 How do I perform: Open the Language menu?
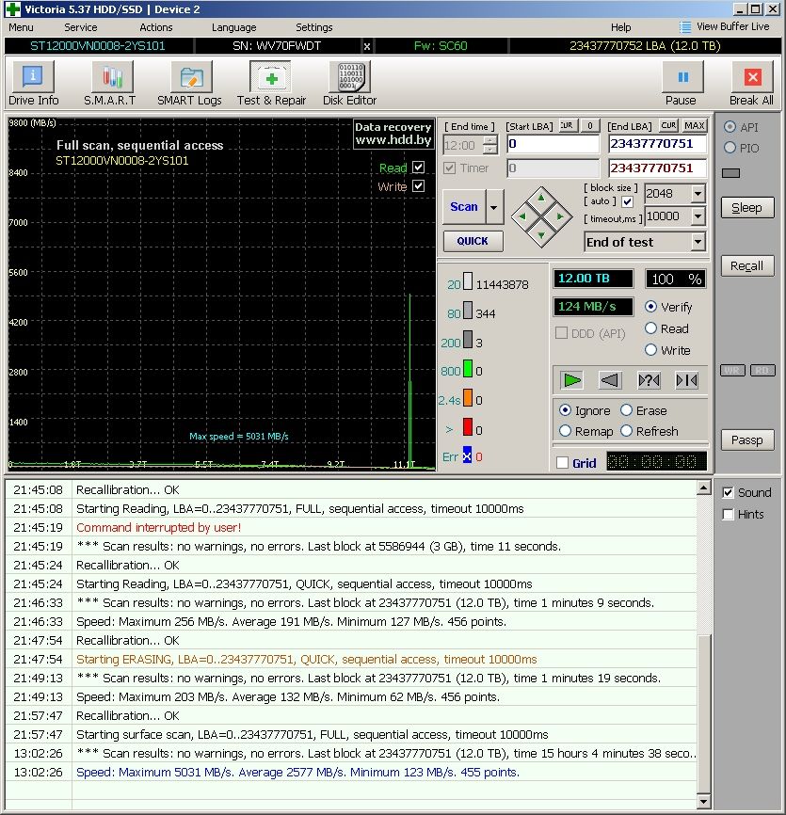[233, 27]
